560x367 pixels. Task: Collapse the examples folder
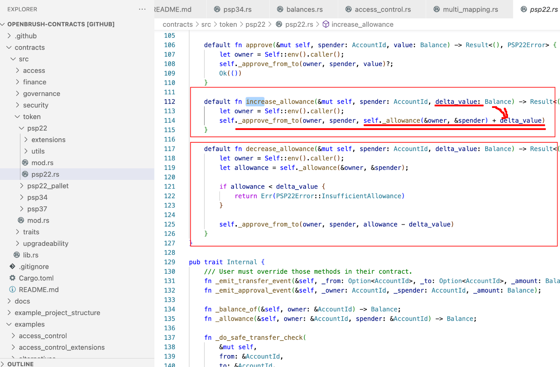[9, 325]
